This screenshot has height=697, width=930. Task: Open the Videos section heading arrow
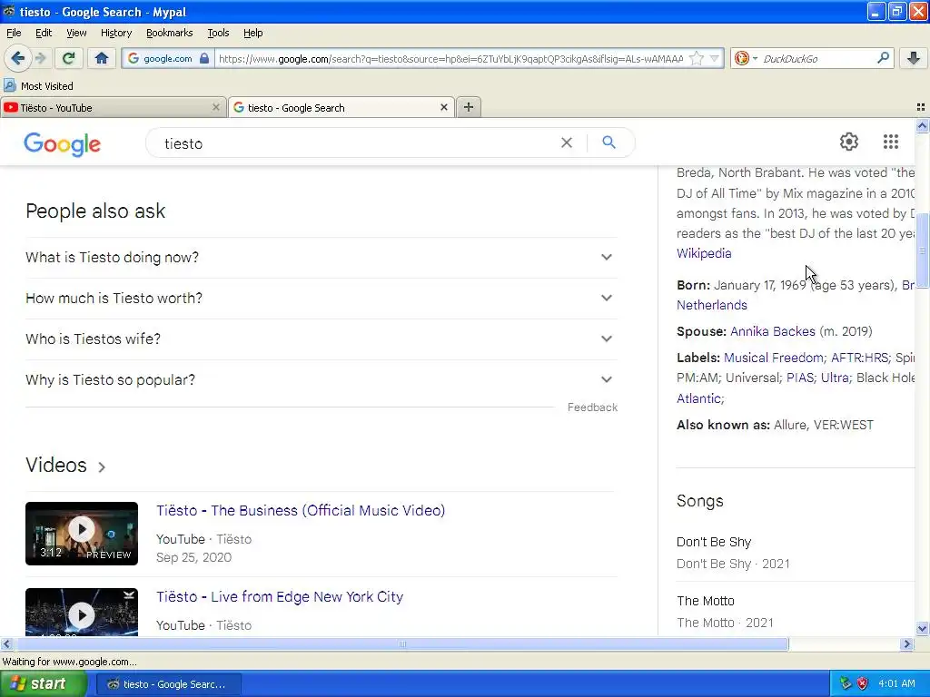102,467
